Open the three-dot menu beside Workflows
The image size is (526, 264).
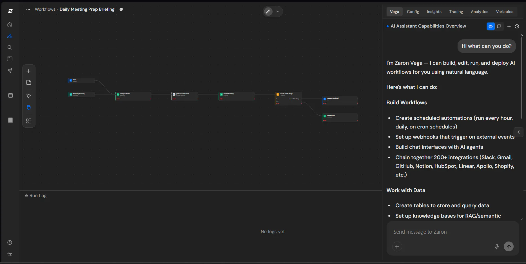(x=28, y=9)
